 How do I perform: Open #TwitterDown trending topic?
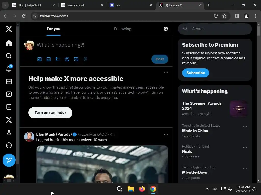click(x=215, y=172)
